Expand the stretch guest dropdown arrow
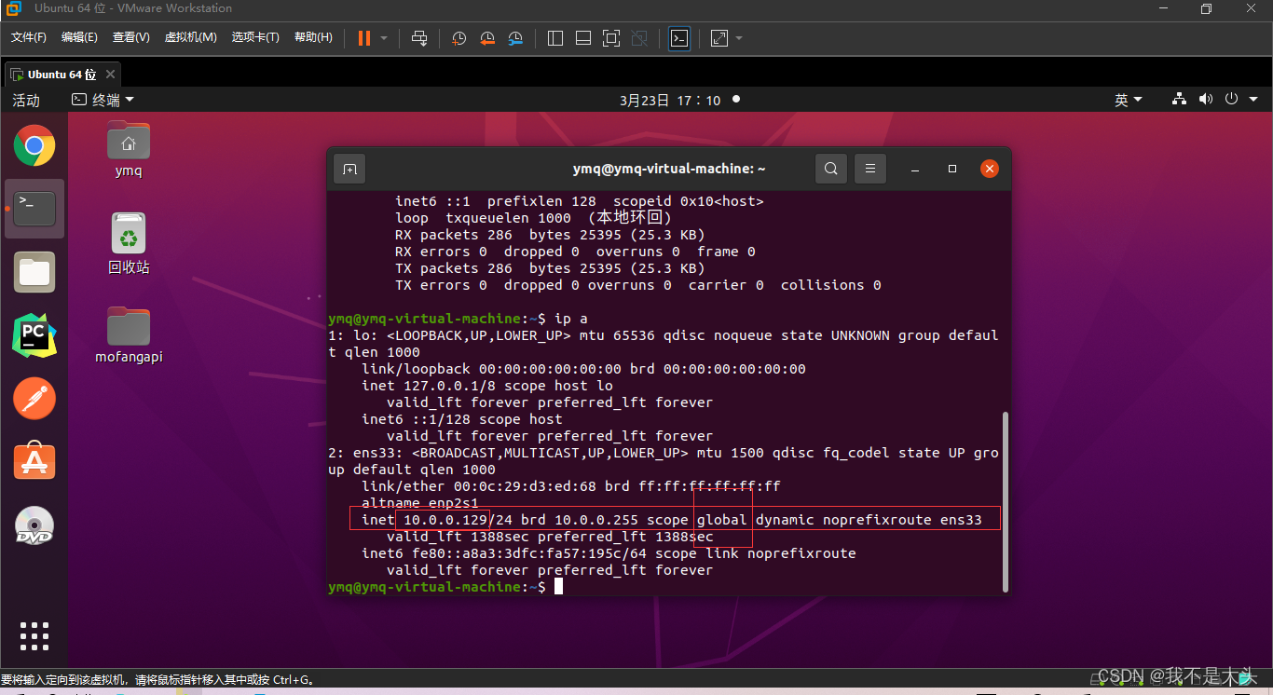Screen dimensions: 1273x695 739,38
